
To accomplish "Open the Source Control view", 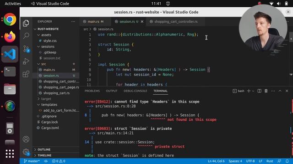I will [26, 49].
